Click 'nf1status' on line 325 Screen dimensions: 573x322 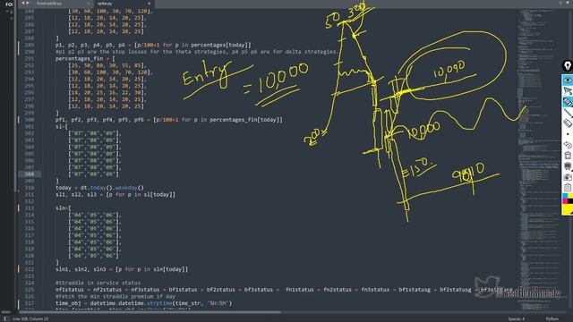pos(70,290)
